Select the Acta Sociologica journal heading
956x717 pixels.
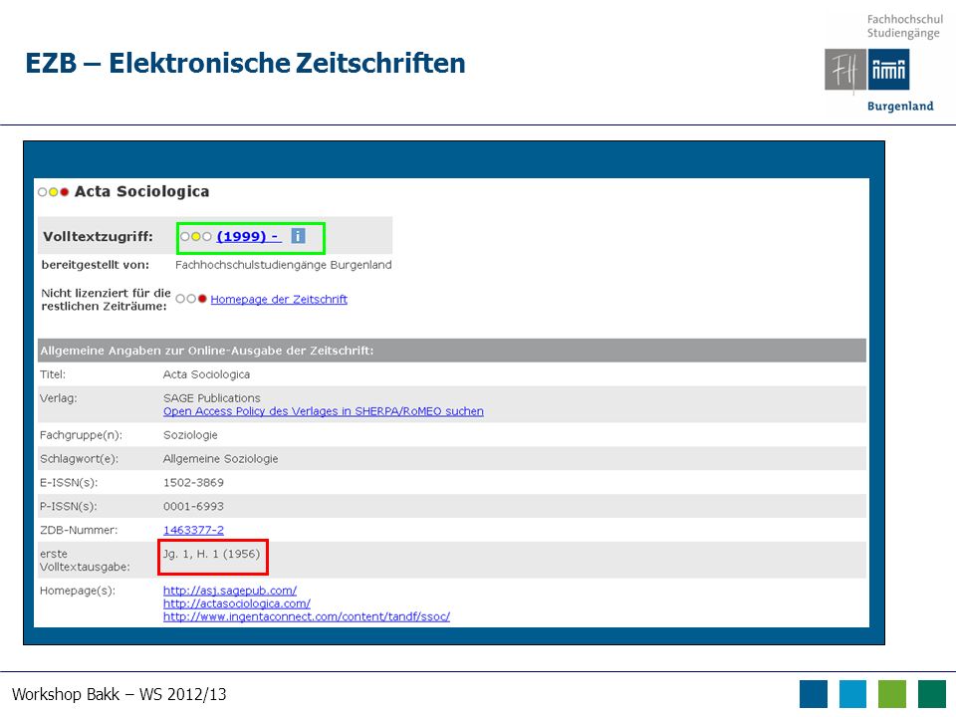141,191
